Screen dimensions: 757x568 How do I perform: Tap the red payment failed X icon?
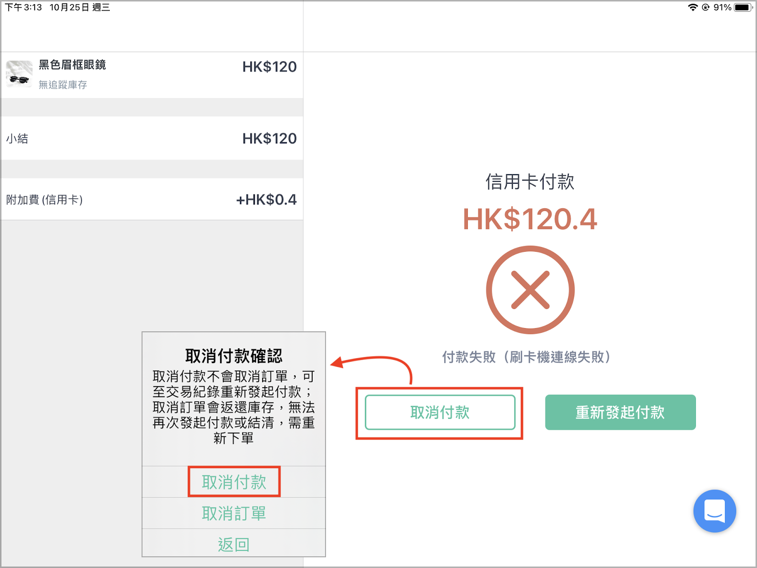click(530, 290)
